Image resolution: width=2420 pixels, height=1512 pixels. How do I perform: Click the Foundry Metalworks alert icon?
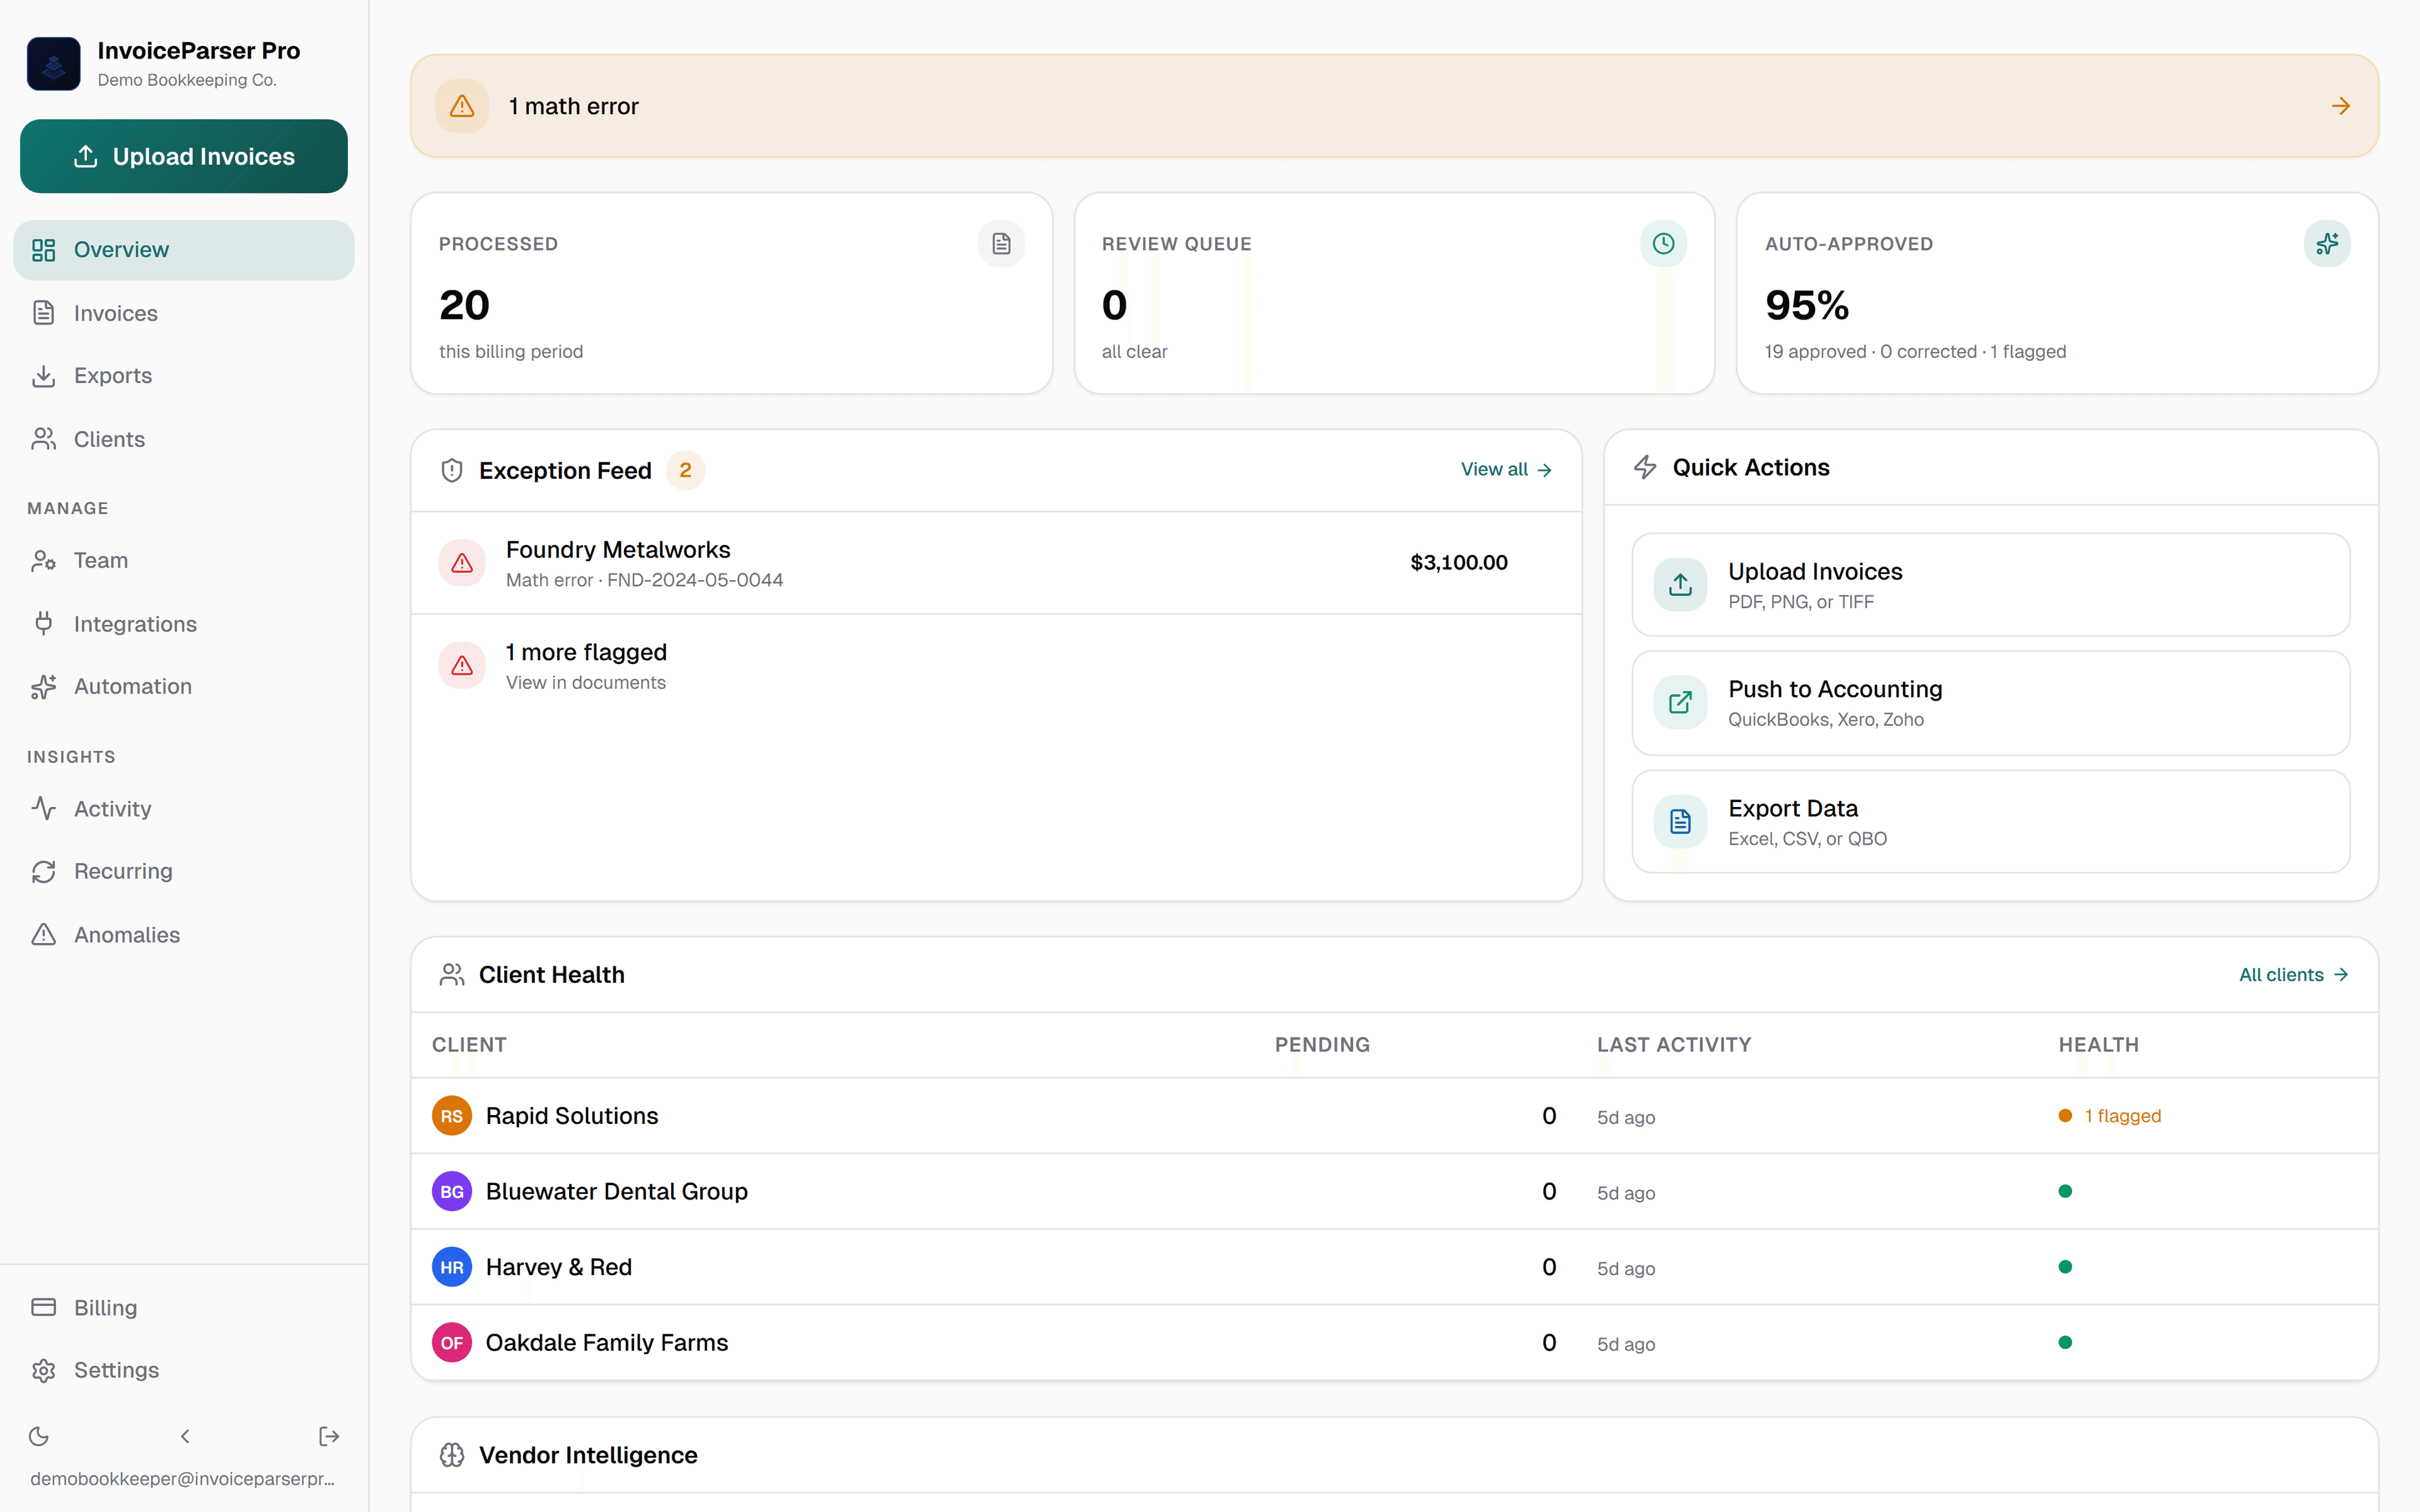(462, 563)
